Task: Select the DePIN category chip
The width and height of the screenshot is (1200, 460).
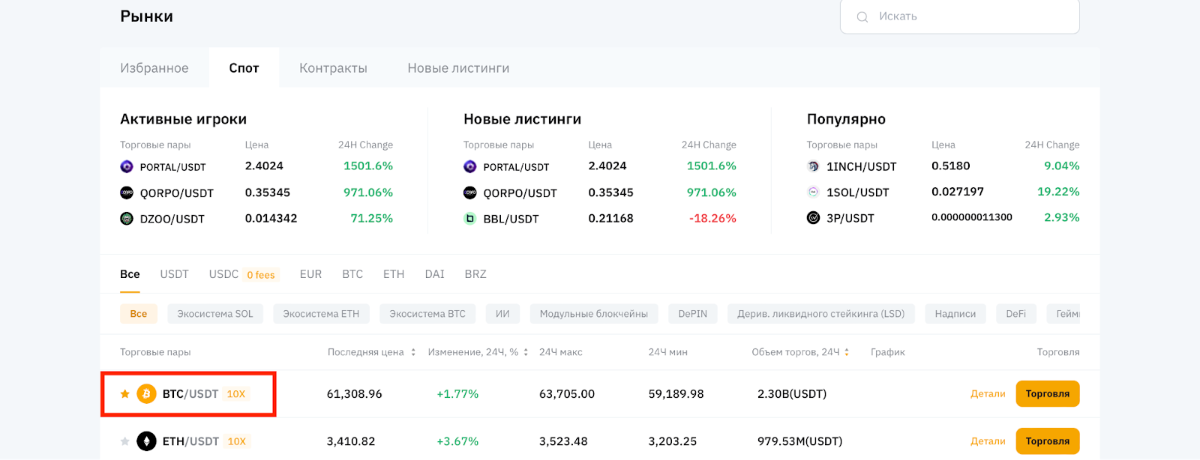Action: click(x=693, y=314)
